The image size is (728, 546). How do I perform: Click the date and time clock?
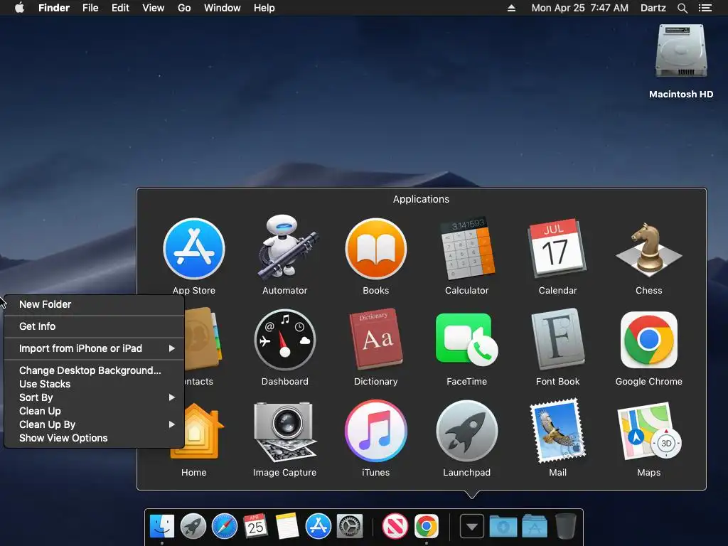(580, 8)
